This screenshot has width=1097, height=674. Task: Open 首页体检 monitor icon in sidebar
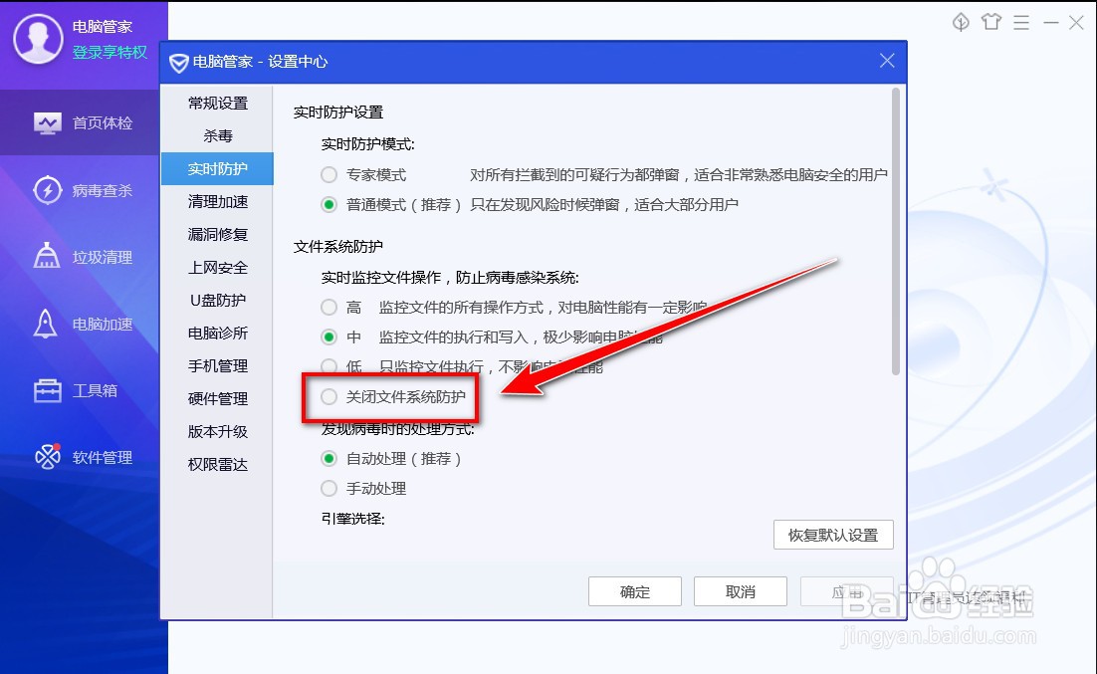pyautogui.click(x=47, y=123)
